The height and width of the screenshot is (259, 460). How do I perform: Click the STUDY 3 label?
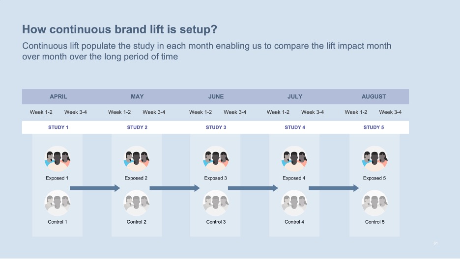point(216,128)
